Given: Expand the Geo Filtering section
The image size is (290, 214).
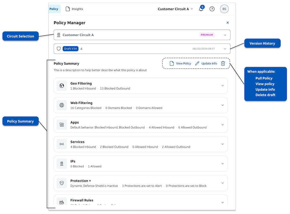Looking at the screenshot, I should [x=223, y=85].
